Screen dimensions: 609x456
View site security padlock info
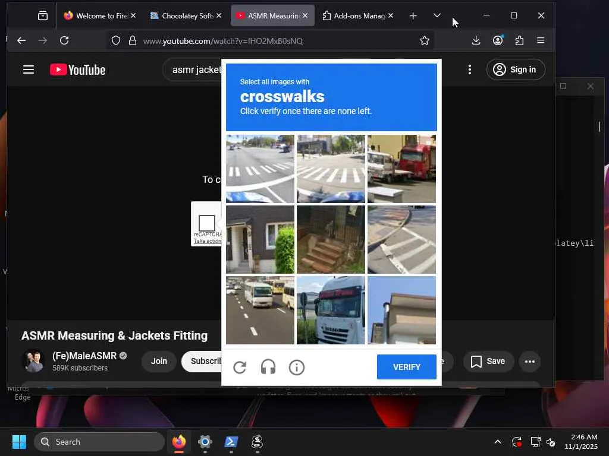[x=133, y=40]
